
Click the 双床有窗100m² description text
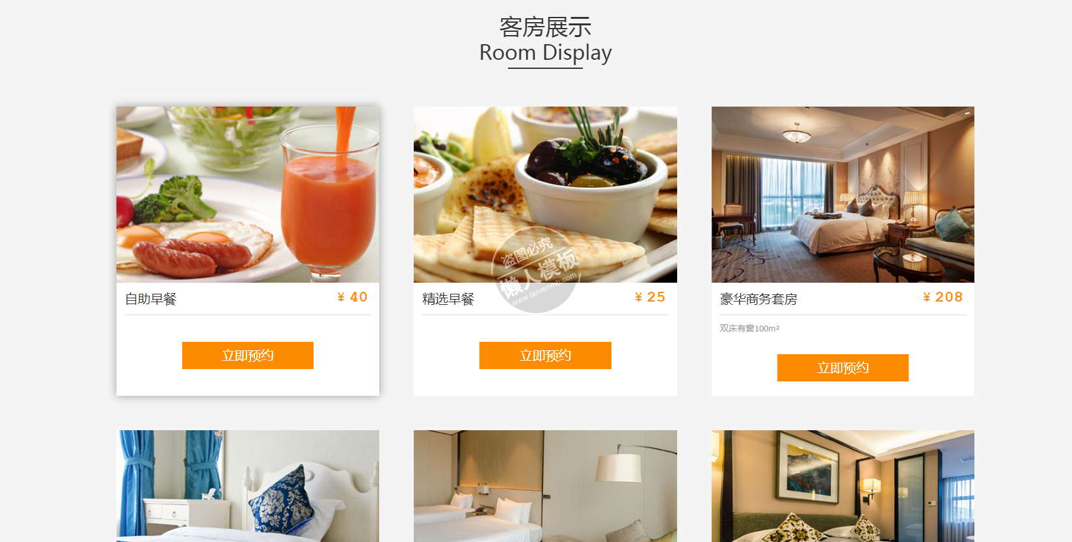[x=749, y=328]
